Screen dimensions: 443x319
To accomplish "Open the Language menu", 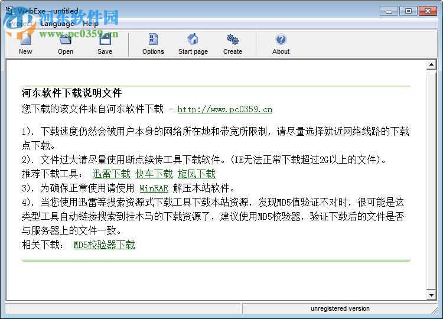I will pos(57,24).
